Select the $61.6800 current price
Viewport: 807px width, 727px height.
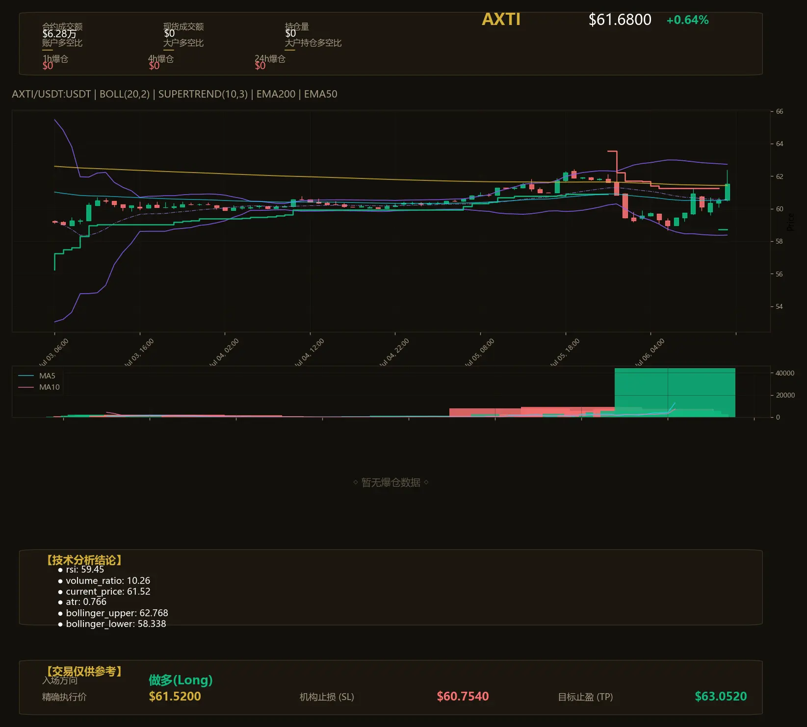[x=620, y=20]
